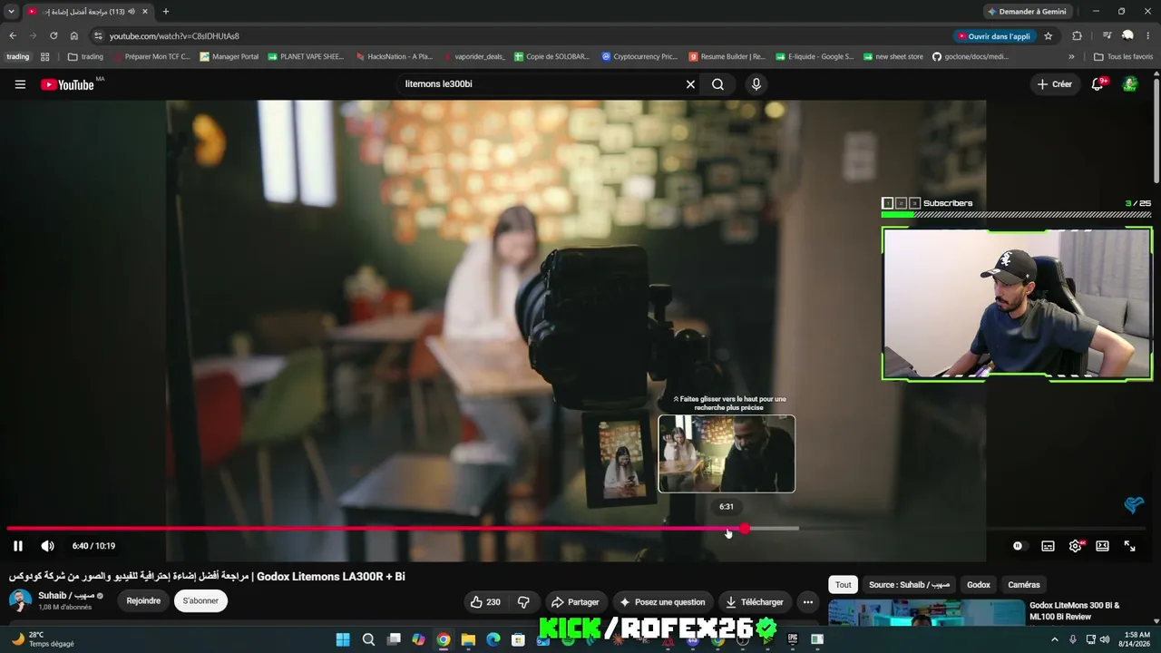Open Godox LiteMons 300 Bi review thumbnail

click(x=925, y=612)
